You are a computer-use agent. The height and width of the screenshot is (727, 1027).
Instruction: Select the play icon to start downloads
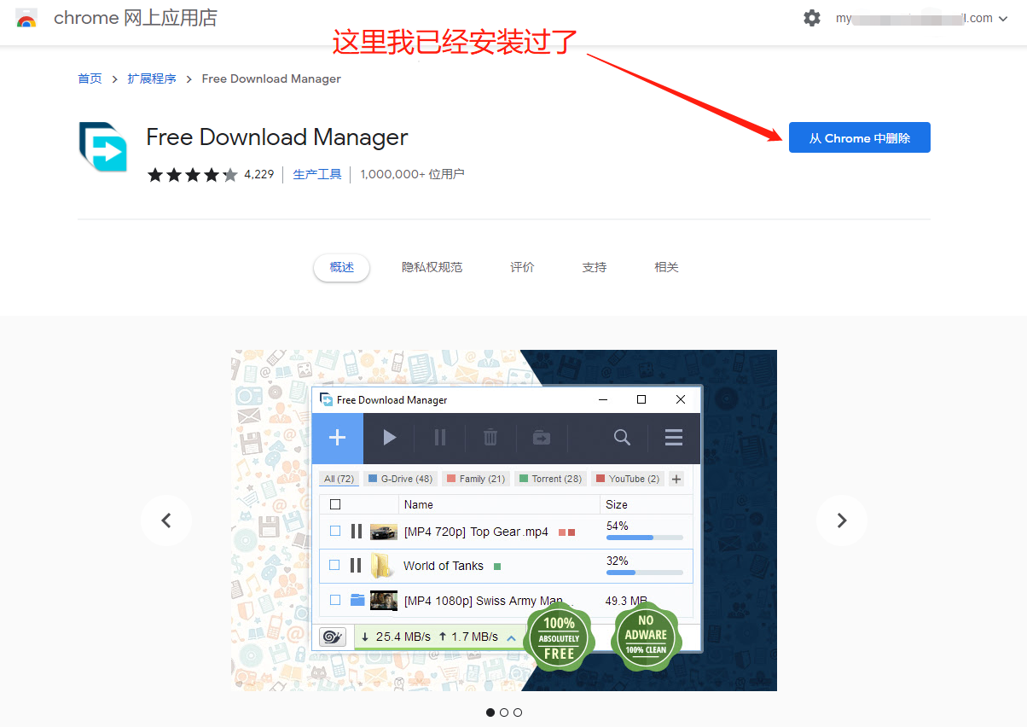coord(389,438)
